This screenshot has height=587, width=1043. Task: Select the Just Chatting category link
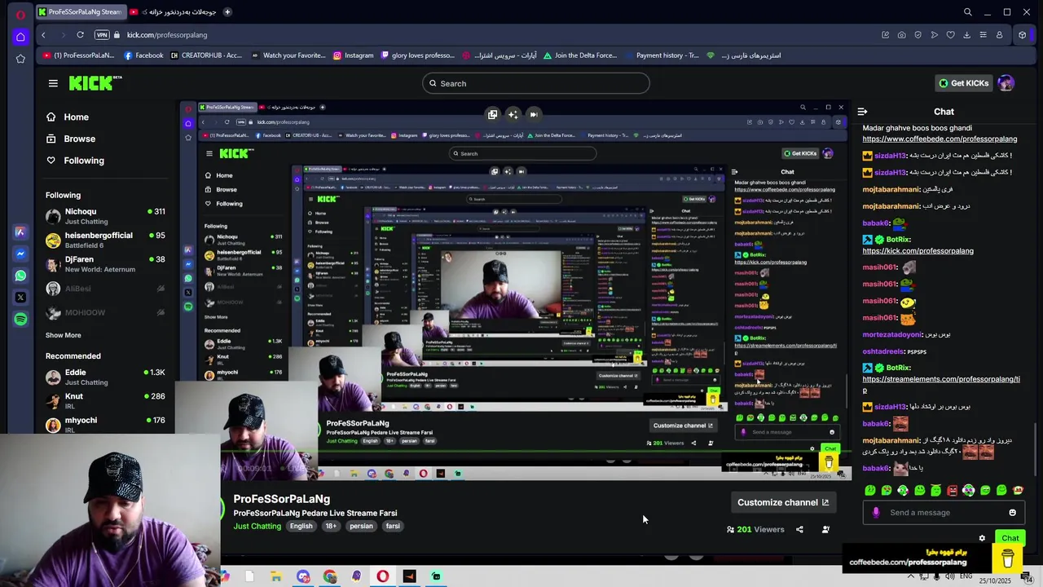[257, 527]
